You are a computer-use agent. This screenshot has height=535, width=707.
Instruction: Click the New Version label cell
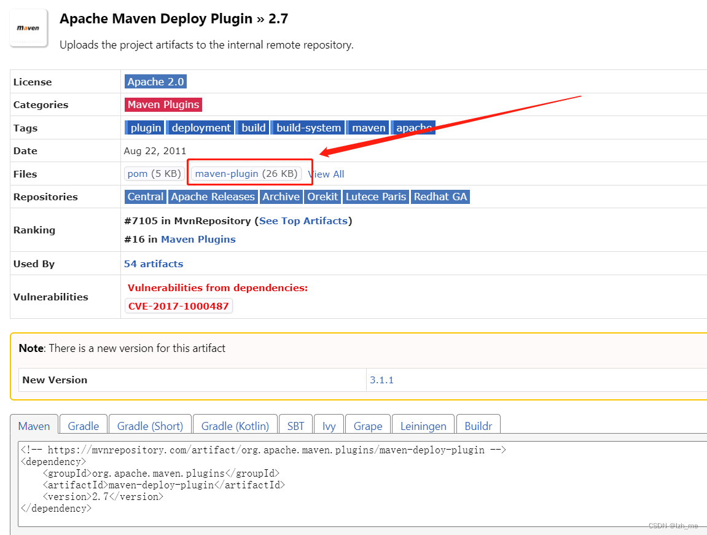pos(192,380)
